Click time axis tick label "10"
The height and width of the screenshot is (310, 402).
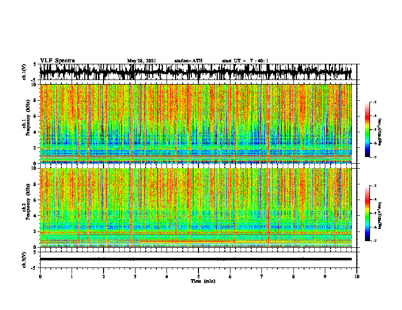point(357,277)
